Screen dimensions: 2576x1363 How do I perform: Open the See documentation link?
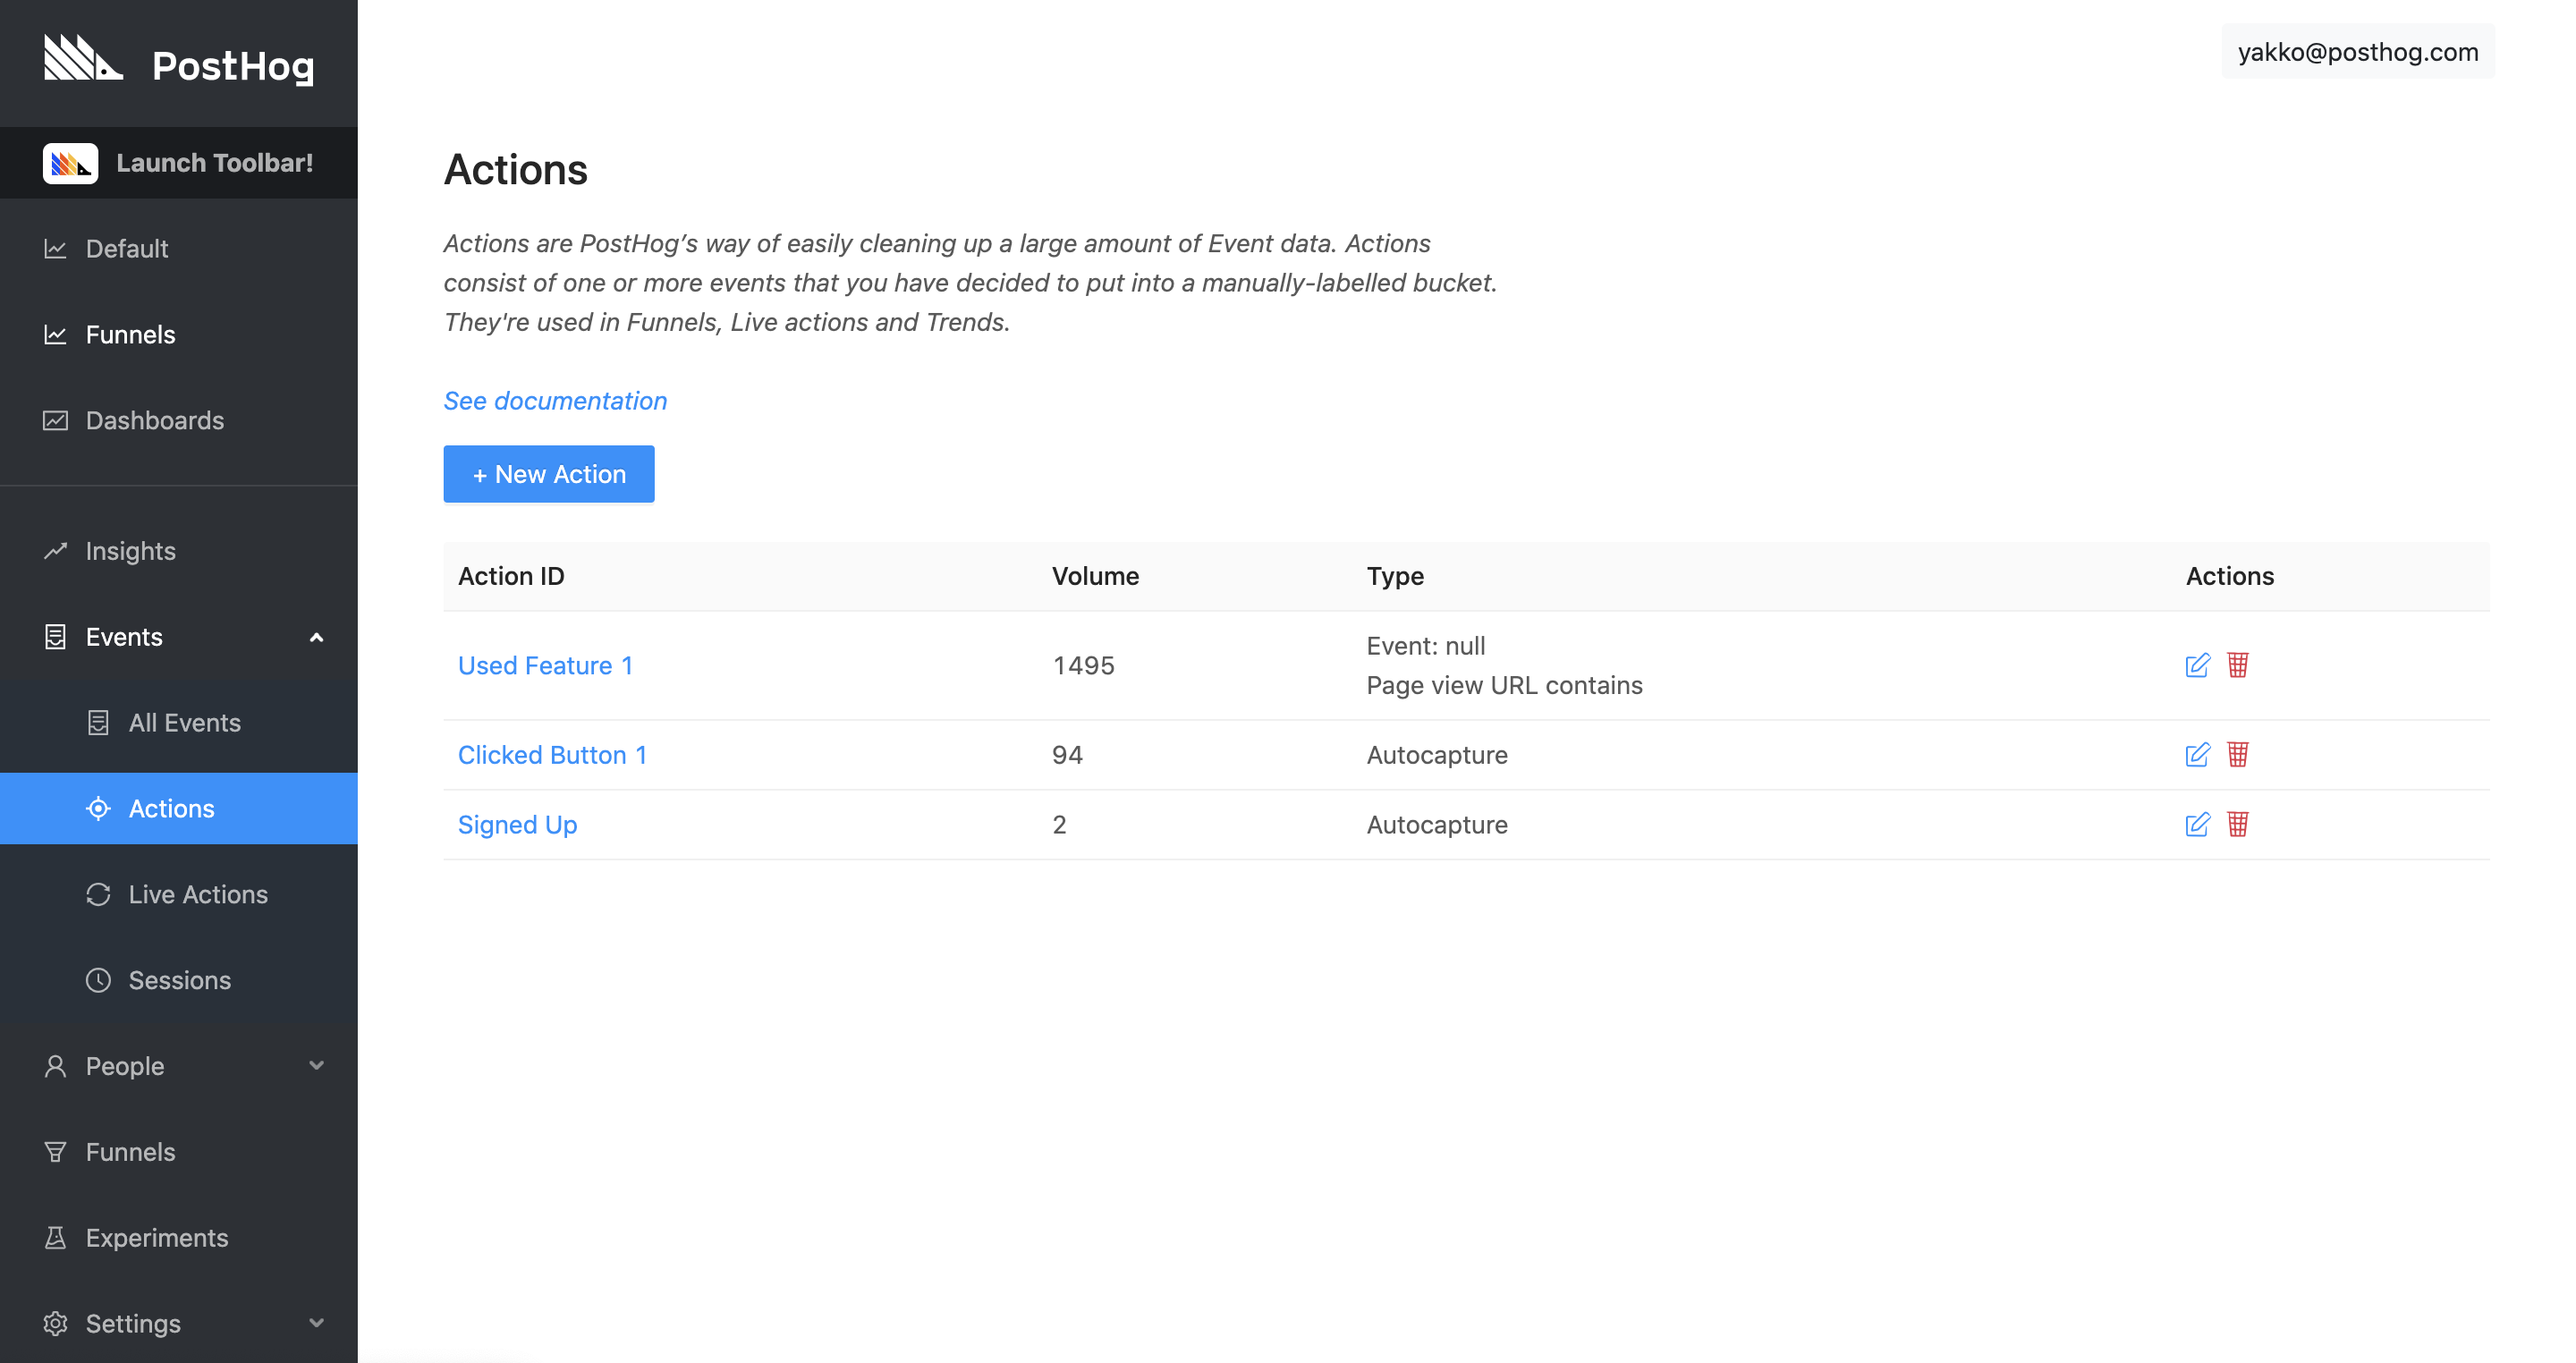point(555,400)
